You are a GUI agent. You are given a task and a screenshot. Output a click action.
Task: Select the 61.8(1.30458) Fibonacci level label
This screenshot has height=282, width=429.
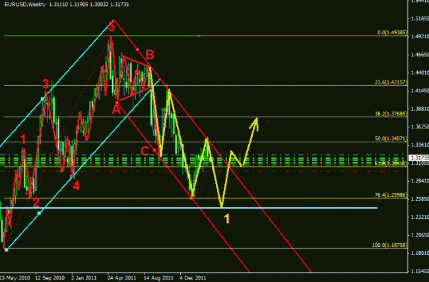coord(391,163)
